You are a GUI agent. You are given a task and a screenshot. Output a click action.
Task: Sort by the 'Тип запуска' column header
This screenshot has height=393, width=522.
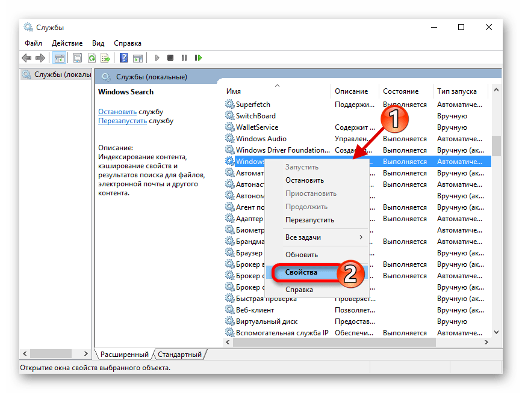pos(456,91)
